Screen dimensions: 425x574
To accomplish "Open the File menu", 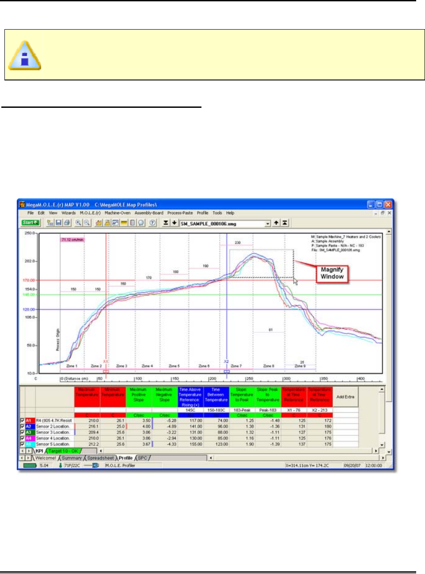I will [30, 213].
